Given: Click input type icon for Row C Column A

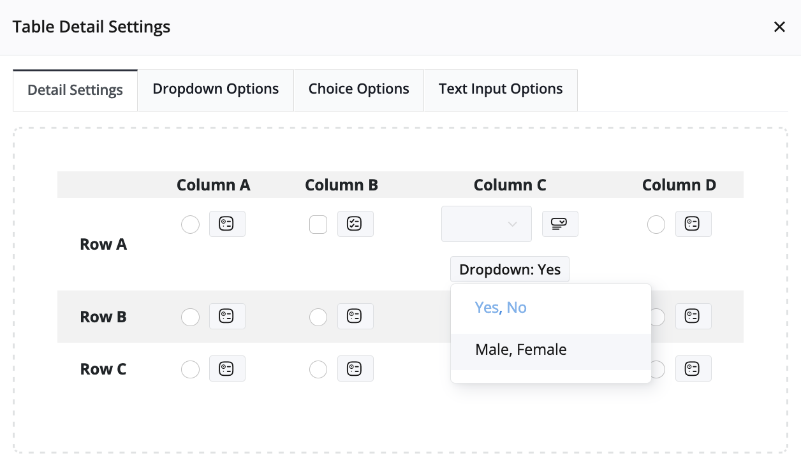Looking at the screenshot, I should (227, 369).
